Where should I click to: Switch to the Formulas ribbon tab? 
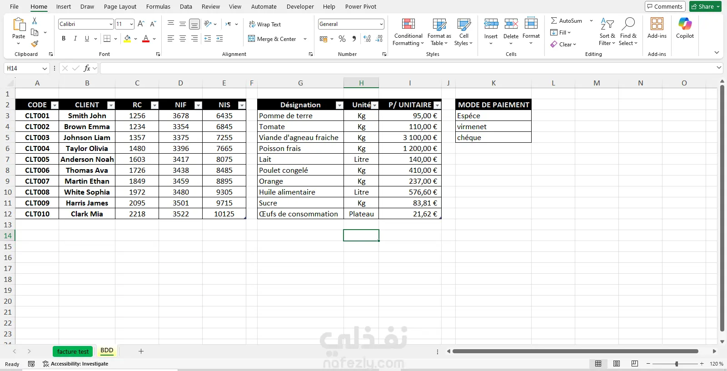click(158, 6)
